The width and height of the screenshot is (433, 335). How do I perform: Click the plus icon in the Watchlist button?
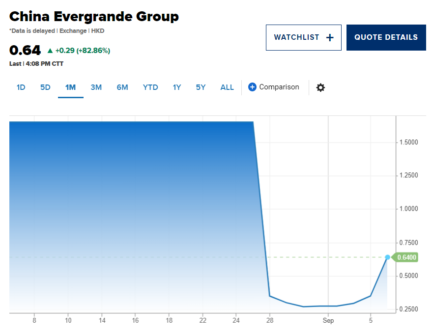pyautogui.click(x=330, y=37)
